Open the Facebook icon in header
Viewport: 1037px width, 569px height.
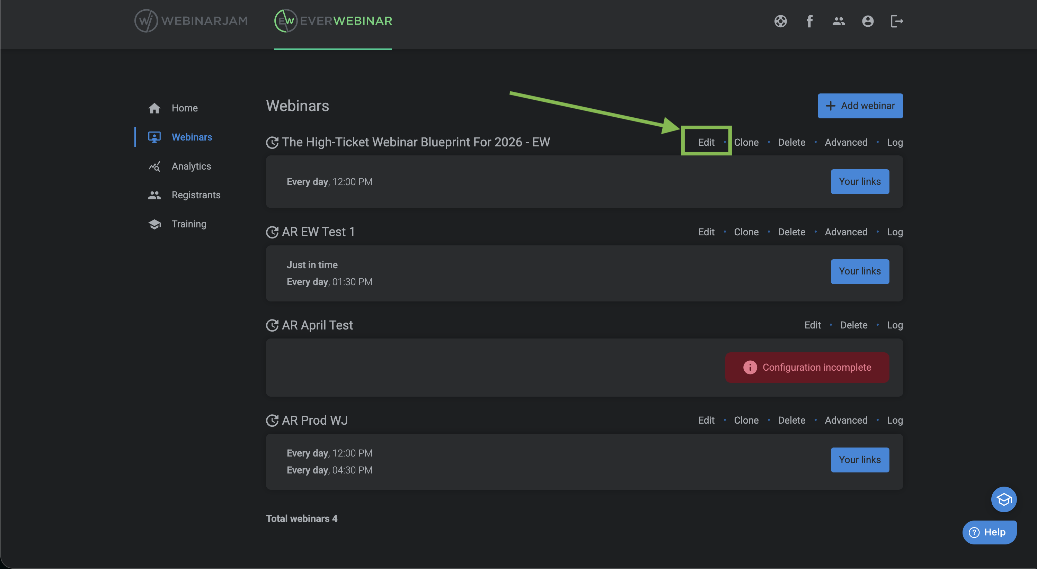pyautogui.click(x=809, y=21)
